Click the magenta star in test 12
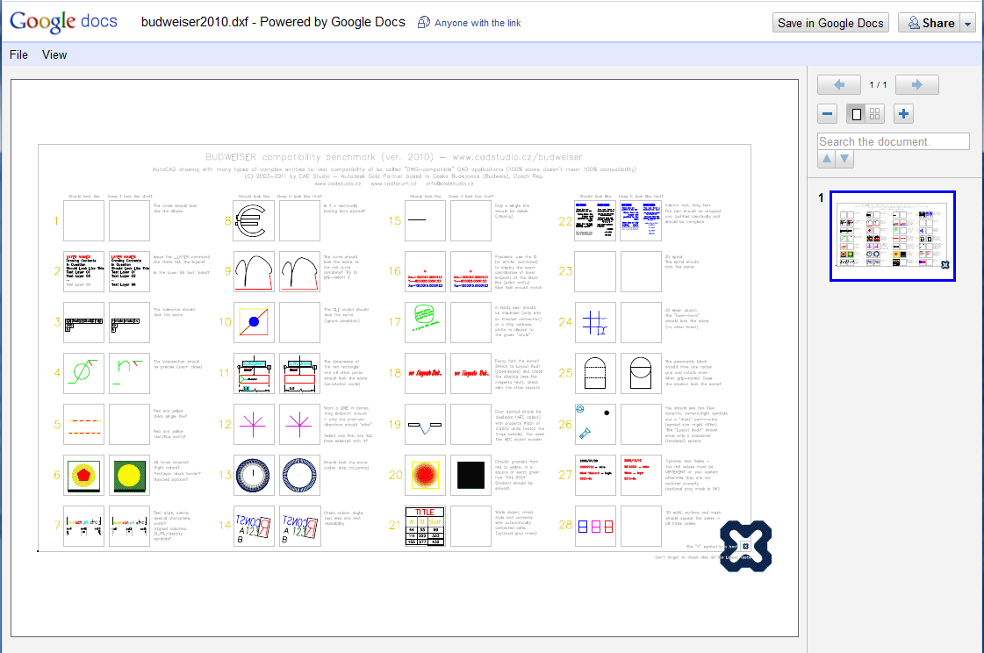Image resolution: width=984 pixels, height=653 pixels. pos(254,424)
